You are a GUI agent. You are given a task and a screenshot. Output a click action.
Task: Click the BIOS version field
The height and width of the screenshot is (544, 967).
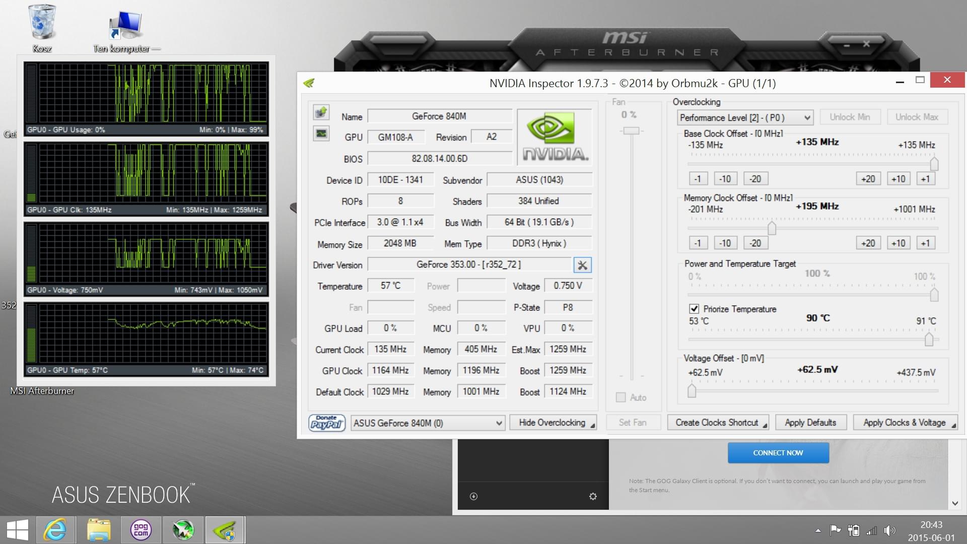(440, 159)
